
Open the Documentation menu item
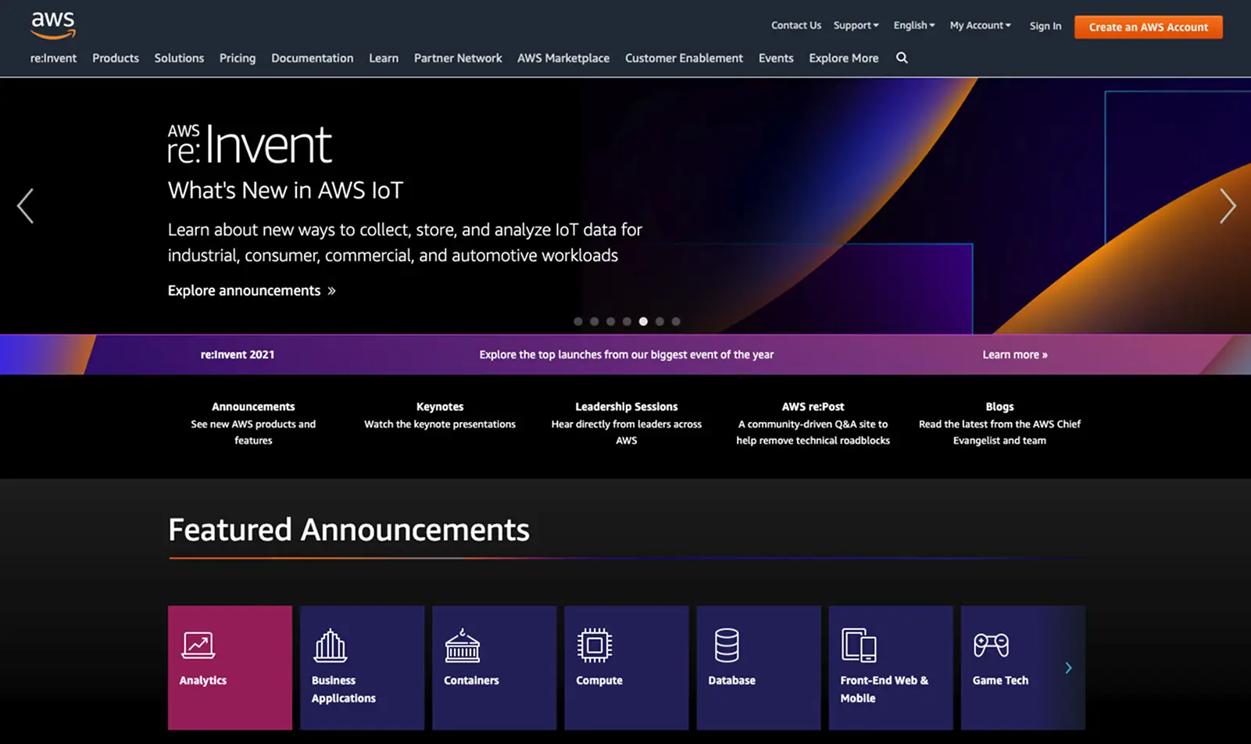(x=312, y=58)
